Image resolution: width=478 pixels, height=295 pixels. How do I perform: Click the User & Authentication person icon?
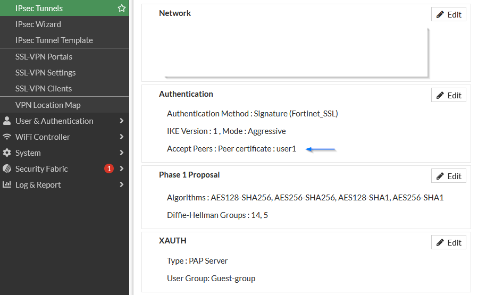pos(7,121)
